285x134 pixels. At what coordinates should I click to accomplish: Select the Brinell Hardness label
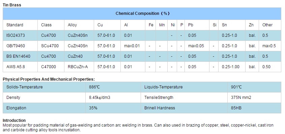coord(160,108)
